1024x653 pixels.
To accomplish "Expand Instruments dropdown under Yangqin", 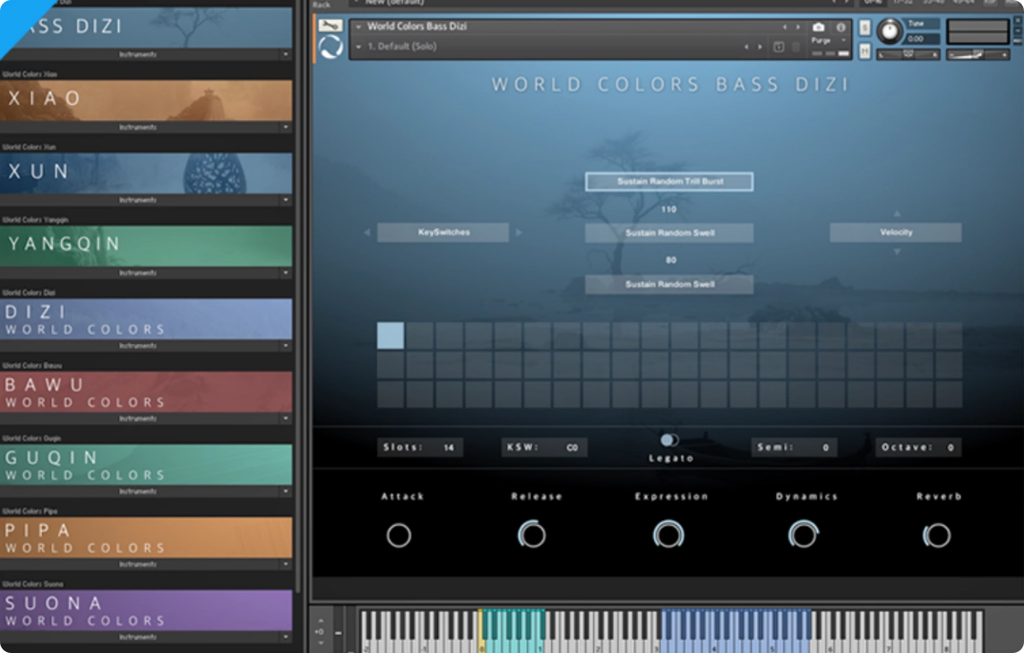I will click(286, 273).
